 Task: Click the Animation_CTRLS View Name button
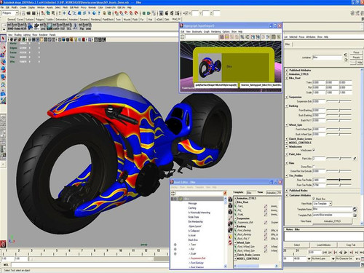point(332,221)
